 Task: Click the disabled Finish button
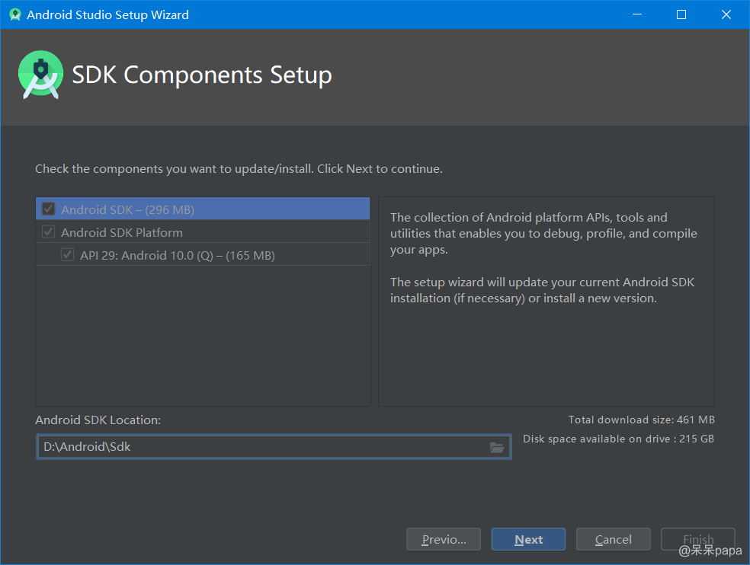click(698, 540)
